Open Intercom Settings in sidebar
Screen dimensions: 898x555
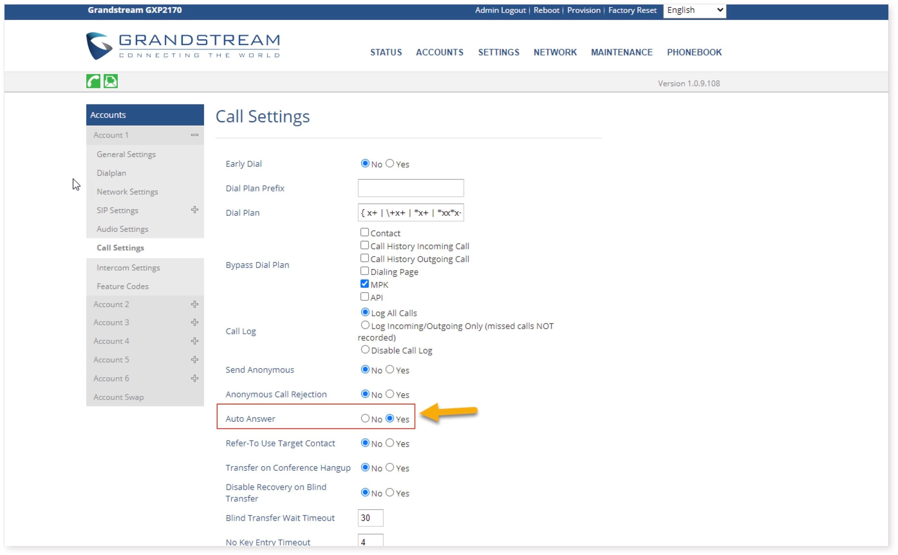point(128,268)
